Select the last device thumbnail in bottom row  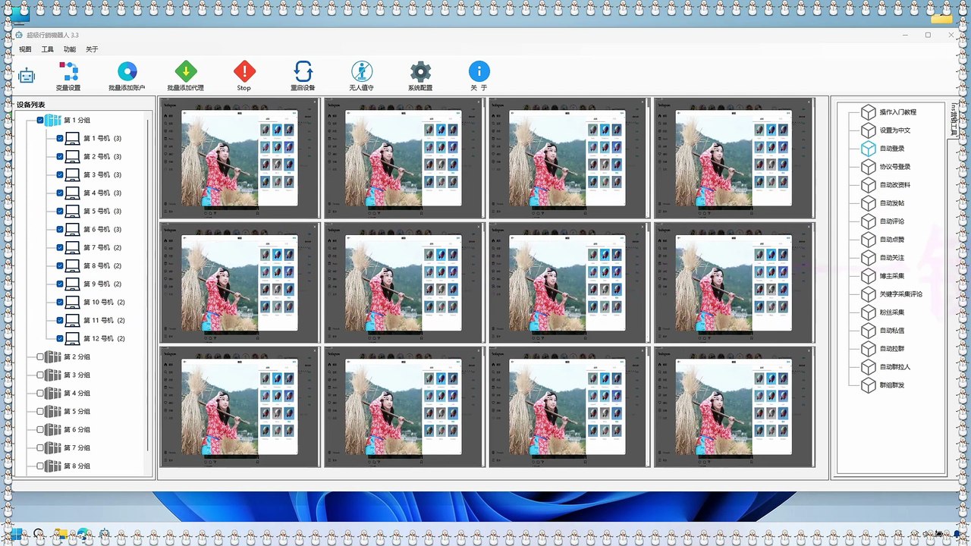click(x=734, y=407)
